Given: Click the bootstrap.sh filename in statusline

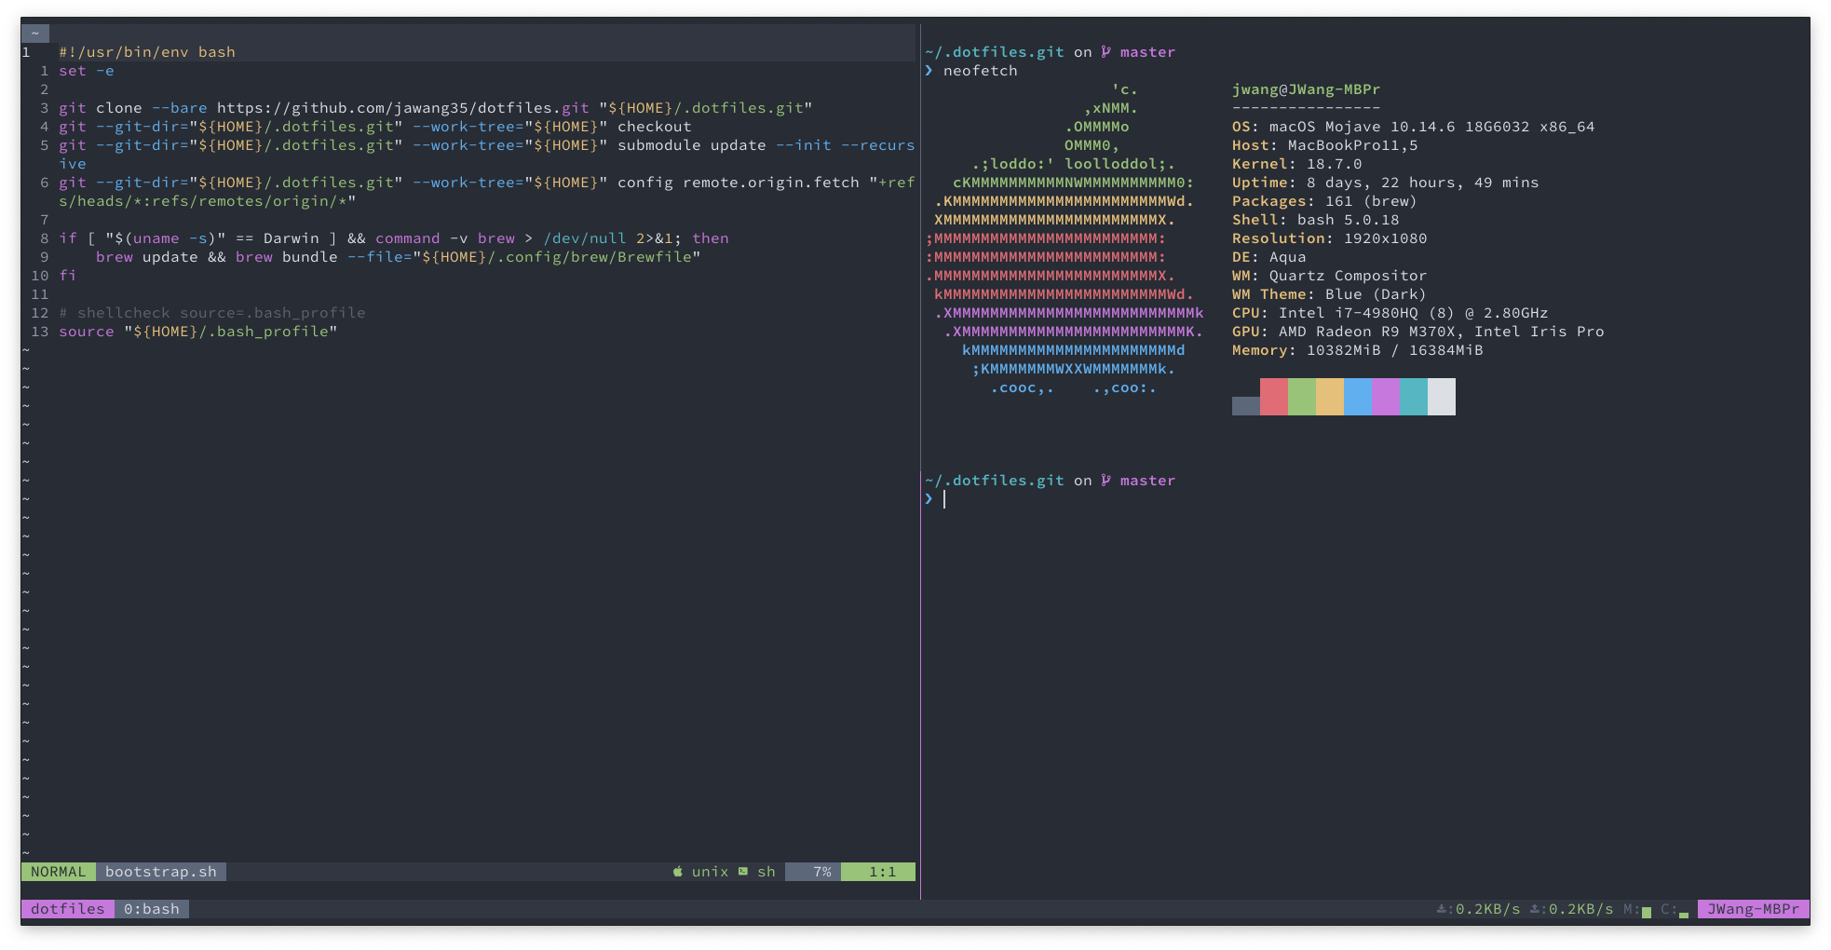Looking at the screenshot, I should pyautogui.click(x=161, y=872).
